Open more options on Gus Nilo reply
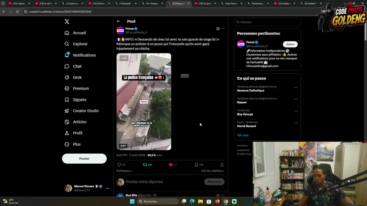Viewport: 367px width, 206px height. pyautogui.click(x=223, y=195)
